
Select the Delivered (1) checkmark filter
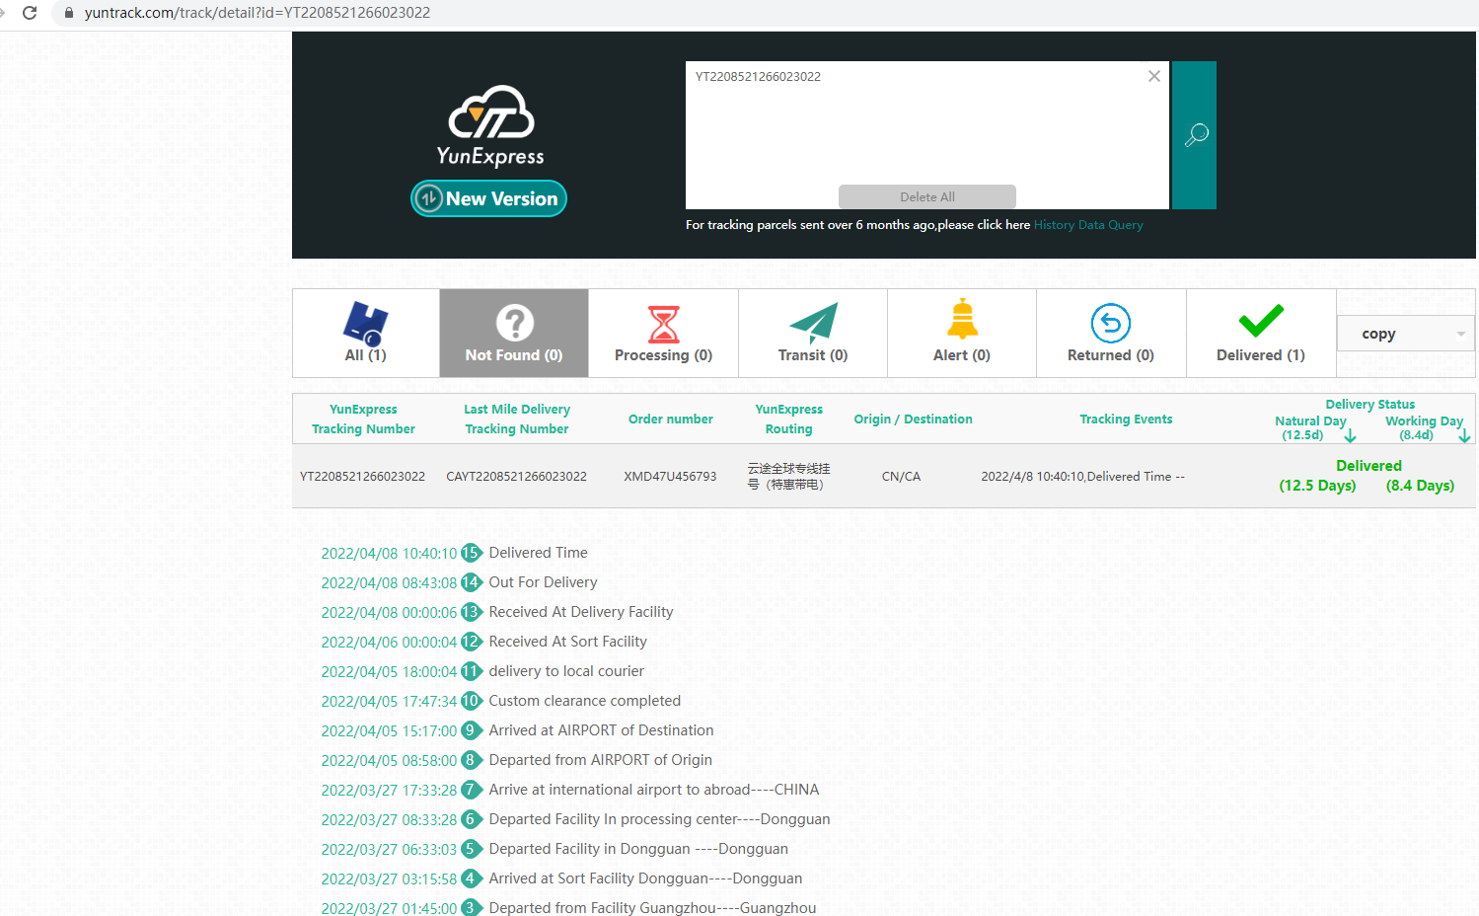(1260, 334)
